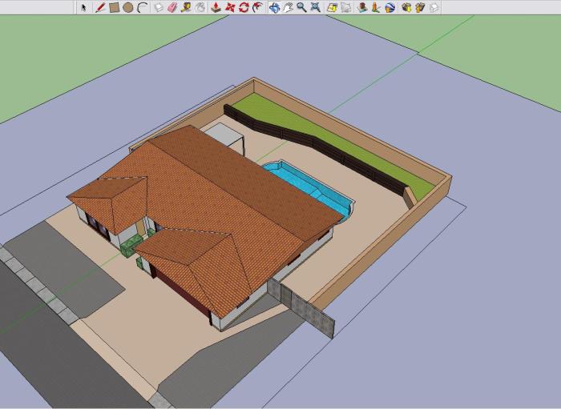Image resolution: width=561 pixels, height=409 pixels.
Task: Open the Tape Measure tool
Action: (x=185, y=7)
